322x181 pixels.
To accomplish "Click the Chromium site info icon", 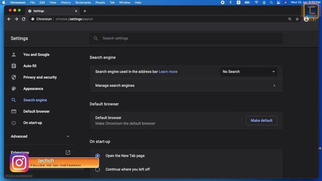I will pos(33,19).
